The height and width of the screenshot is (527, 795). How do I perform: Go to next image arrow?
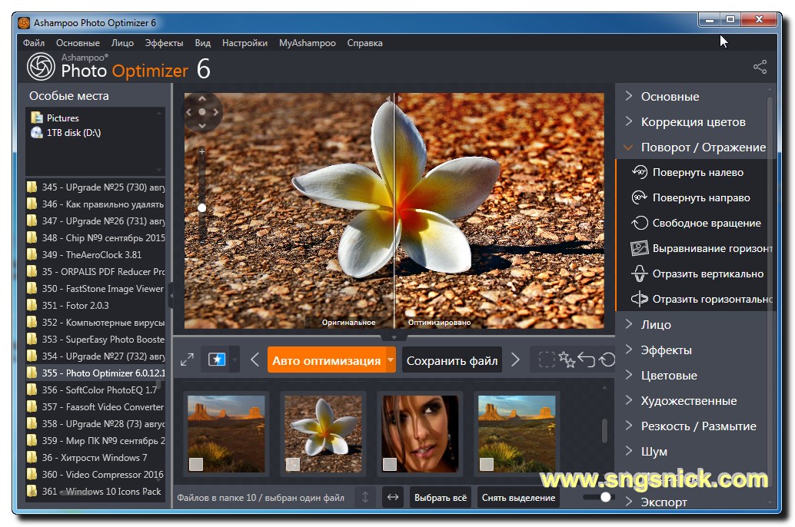(x=515, y=360)
